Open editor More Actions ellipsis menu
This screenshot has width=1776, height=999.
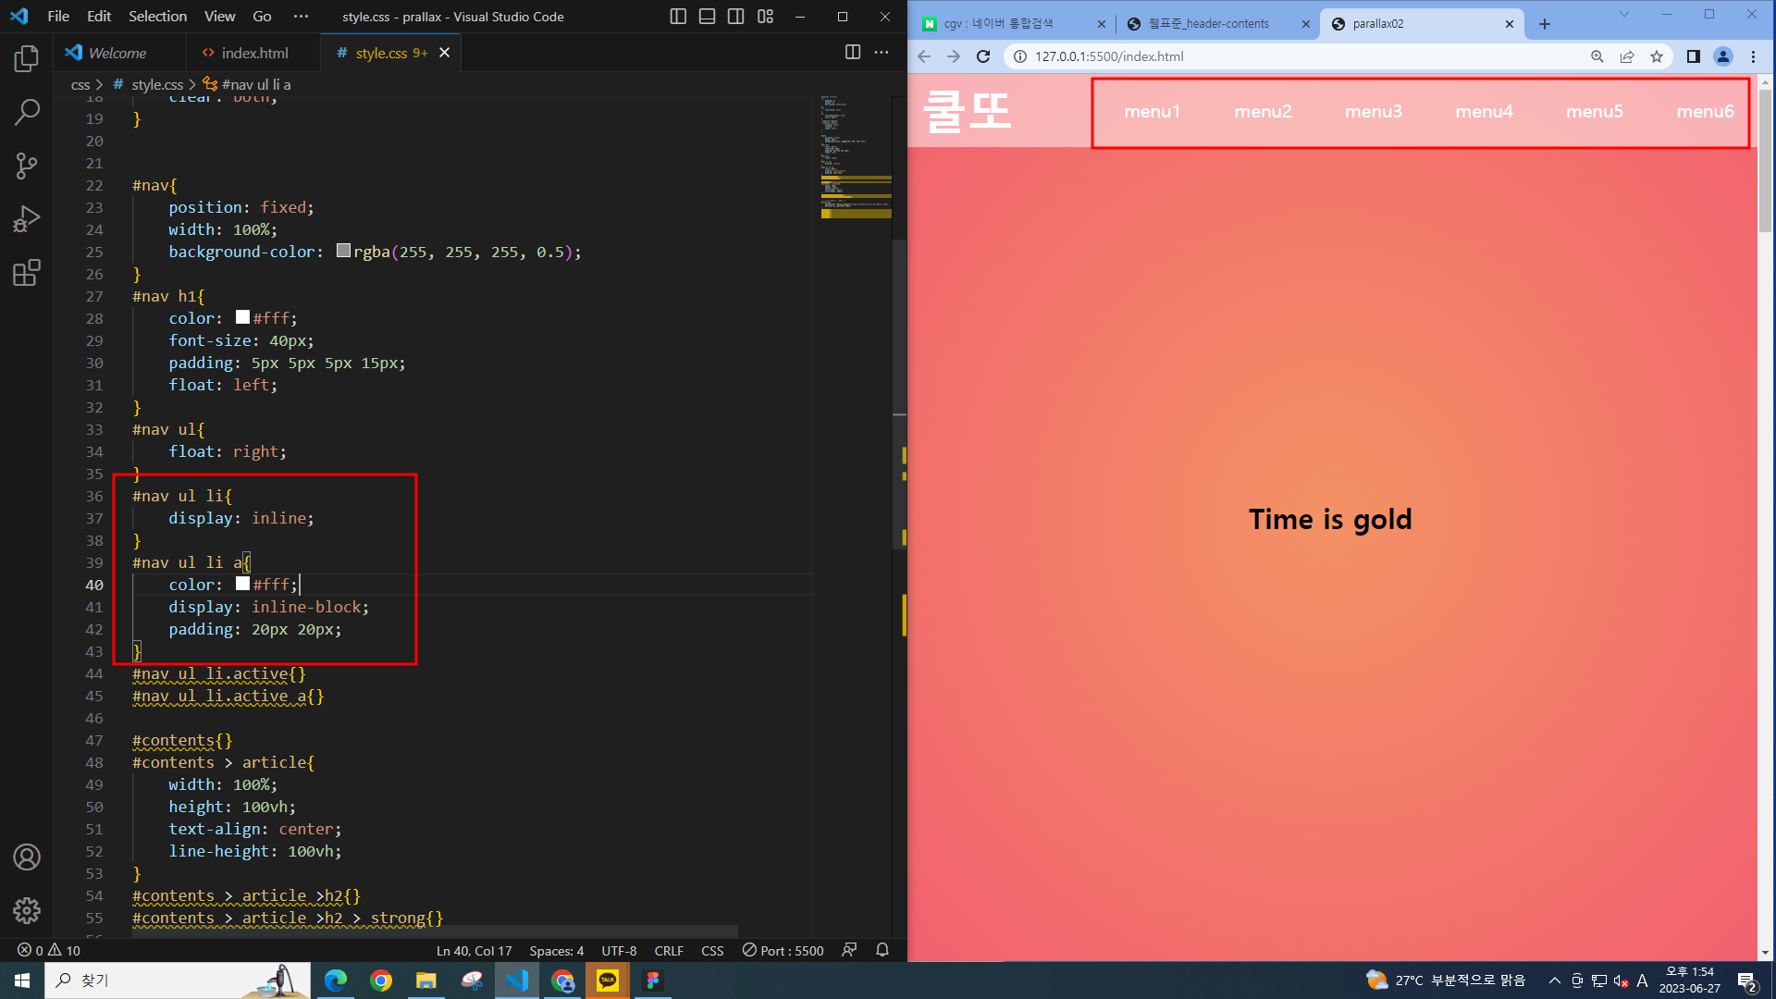[x=882, y=53]
